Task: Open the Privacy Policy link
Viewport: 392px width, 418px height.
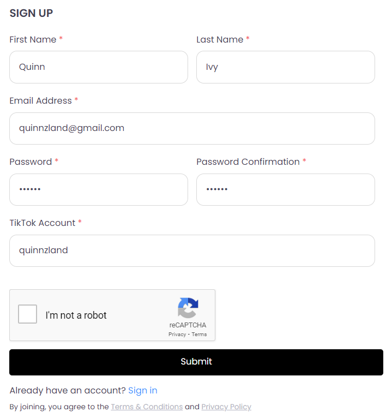Action: tap(226, 407)
